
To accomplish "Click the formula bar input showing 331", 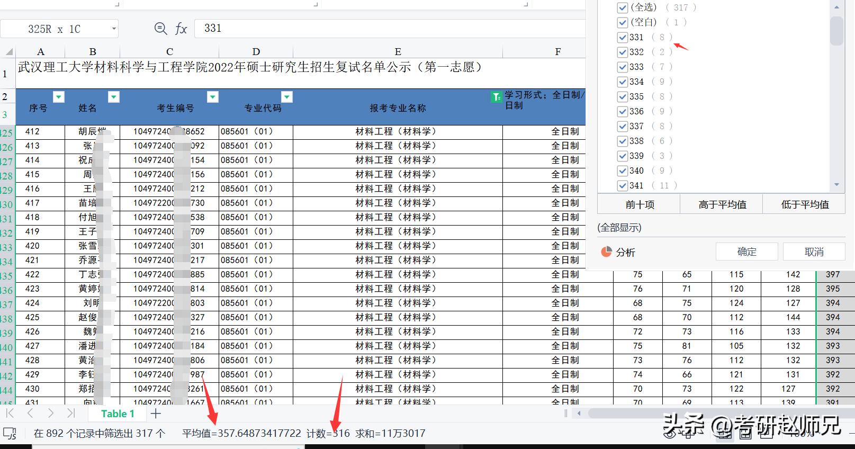I will (389, 29).
